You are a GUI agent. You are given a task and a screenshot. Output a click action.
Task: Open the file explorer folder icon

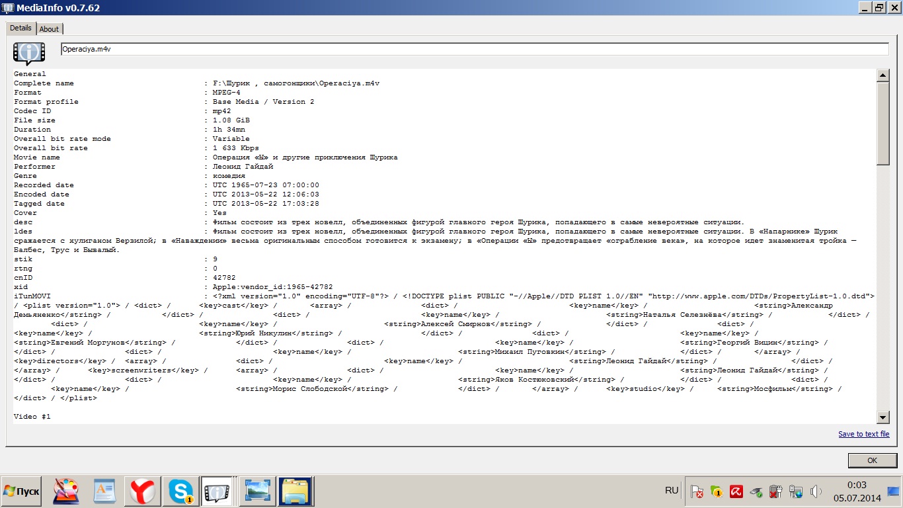pyautogui.click(x=295, y=491)
